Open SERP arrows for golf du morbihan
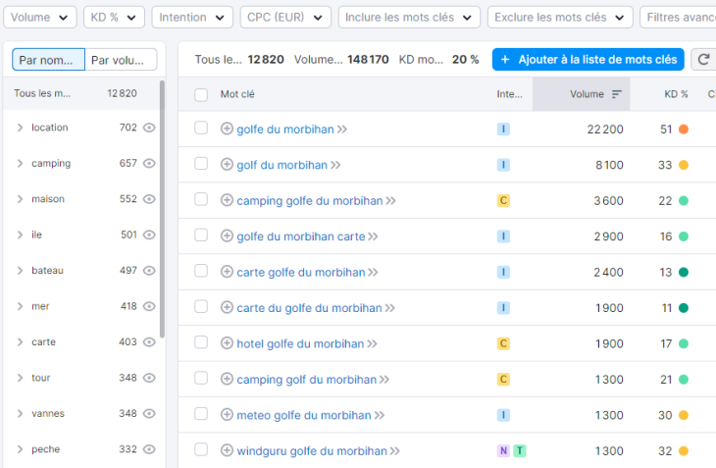This screenshot has height=468, width=716. coord(335,165)
